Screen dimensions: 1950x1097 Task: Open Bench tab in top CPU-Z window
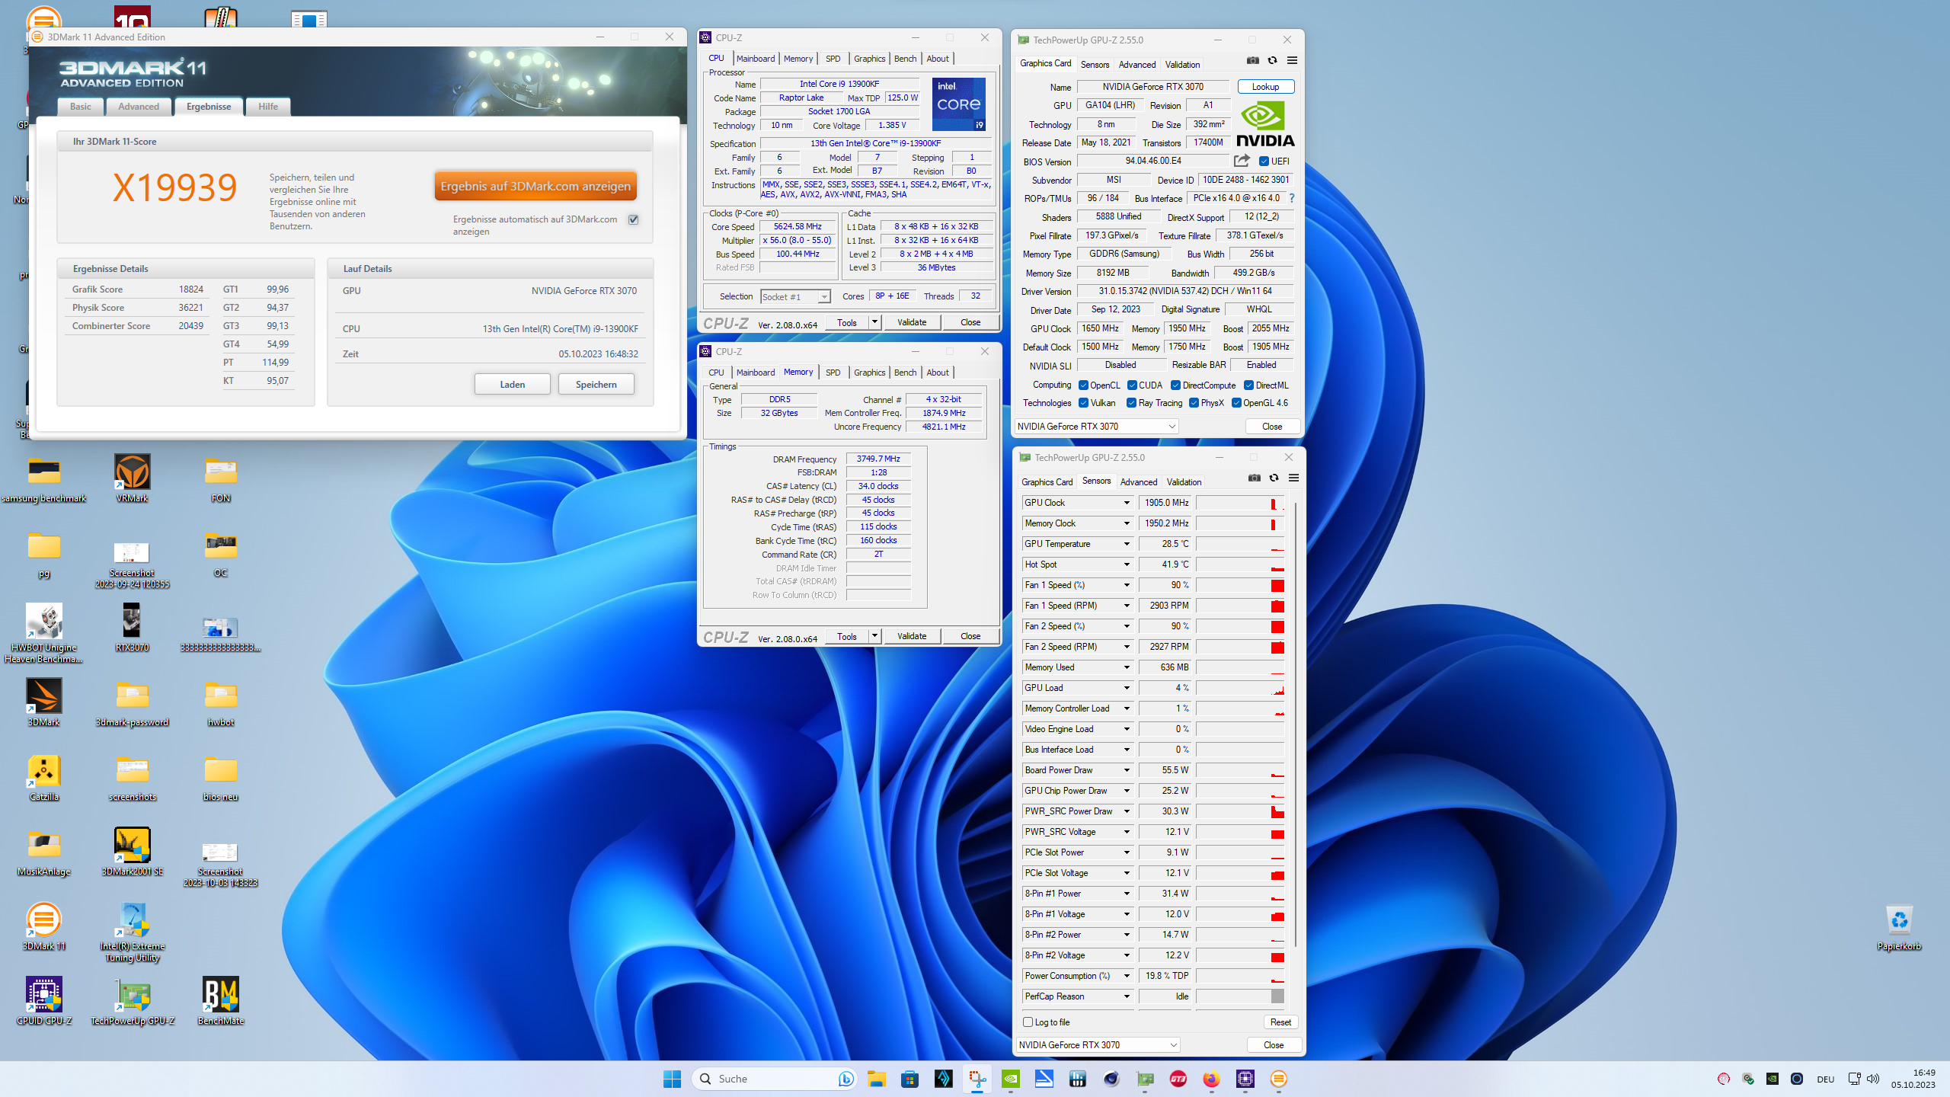pos(905,59)
